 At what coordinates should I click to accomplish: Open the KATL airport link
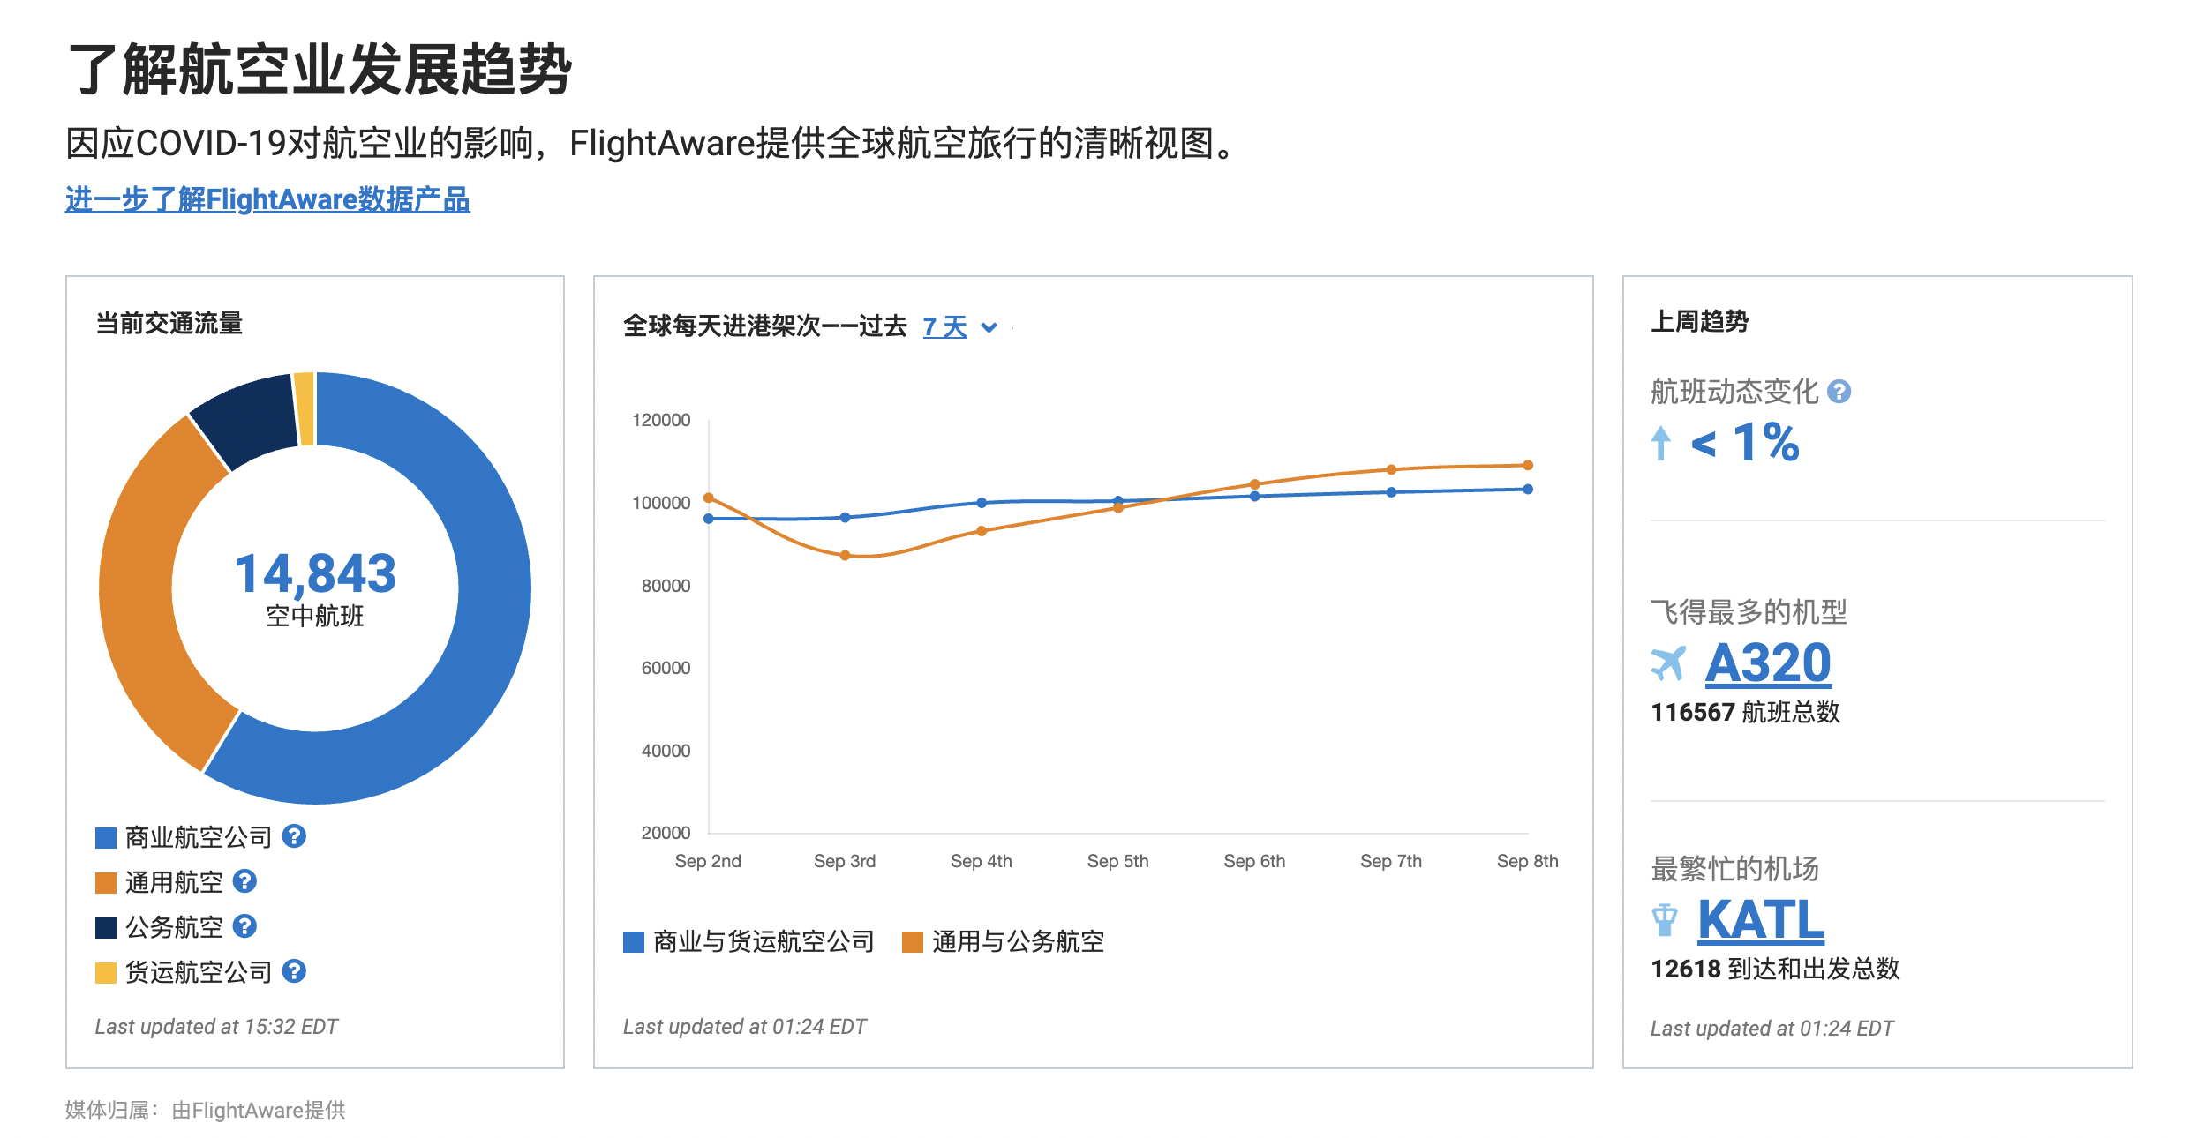point(1761,920)
